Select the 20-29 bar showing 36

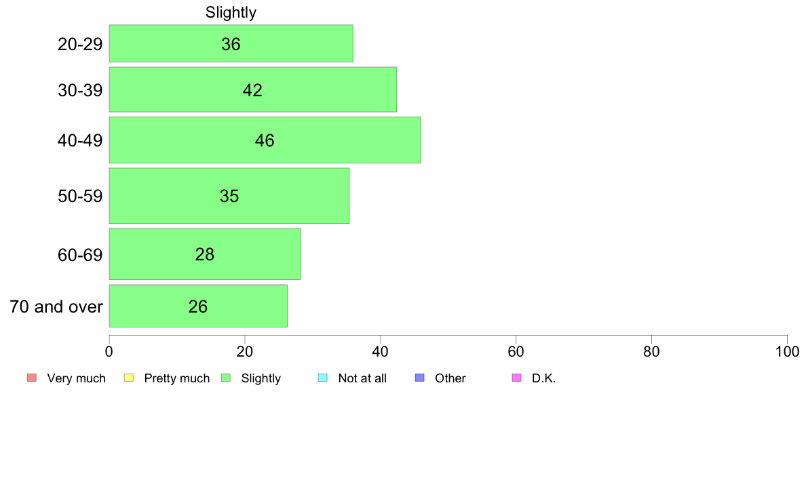click(x=231, y=43)
